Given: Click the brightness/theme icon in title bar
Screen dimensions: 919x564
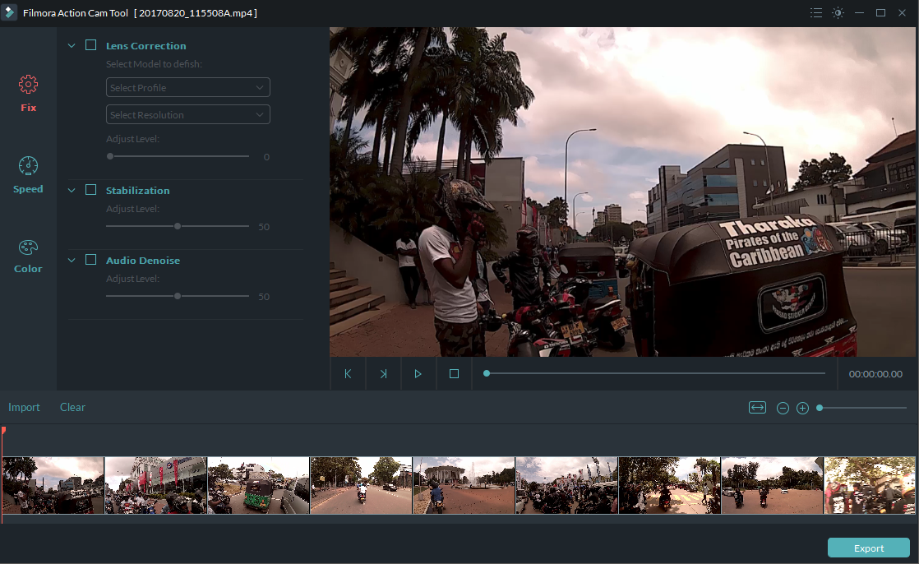Looking at the screenshot, I should click(838, 12).
